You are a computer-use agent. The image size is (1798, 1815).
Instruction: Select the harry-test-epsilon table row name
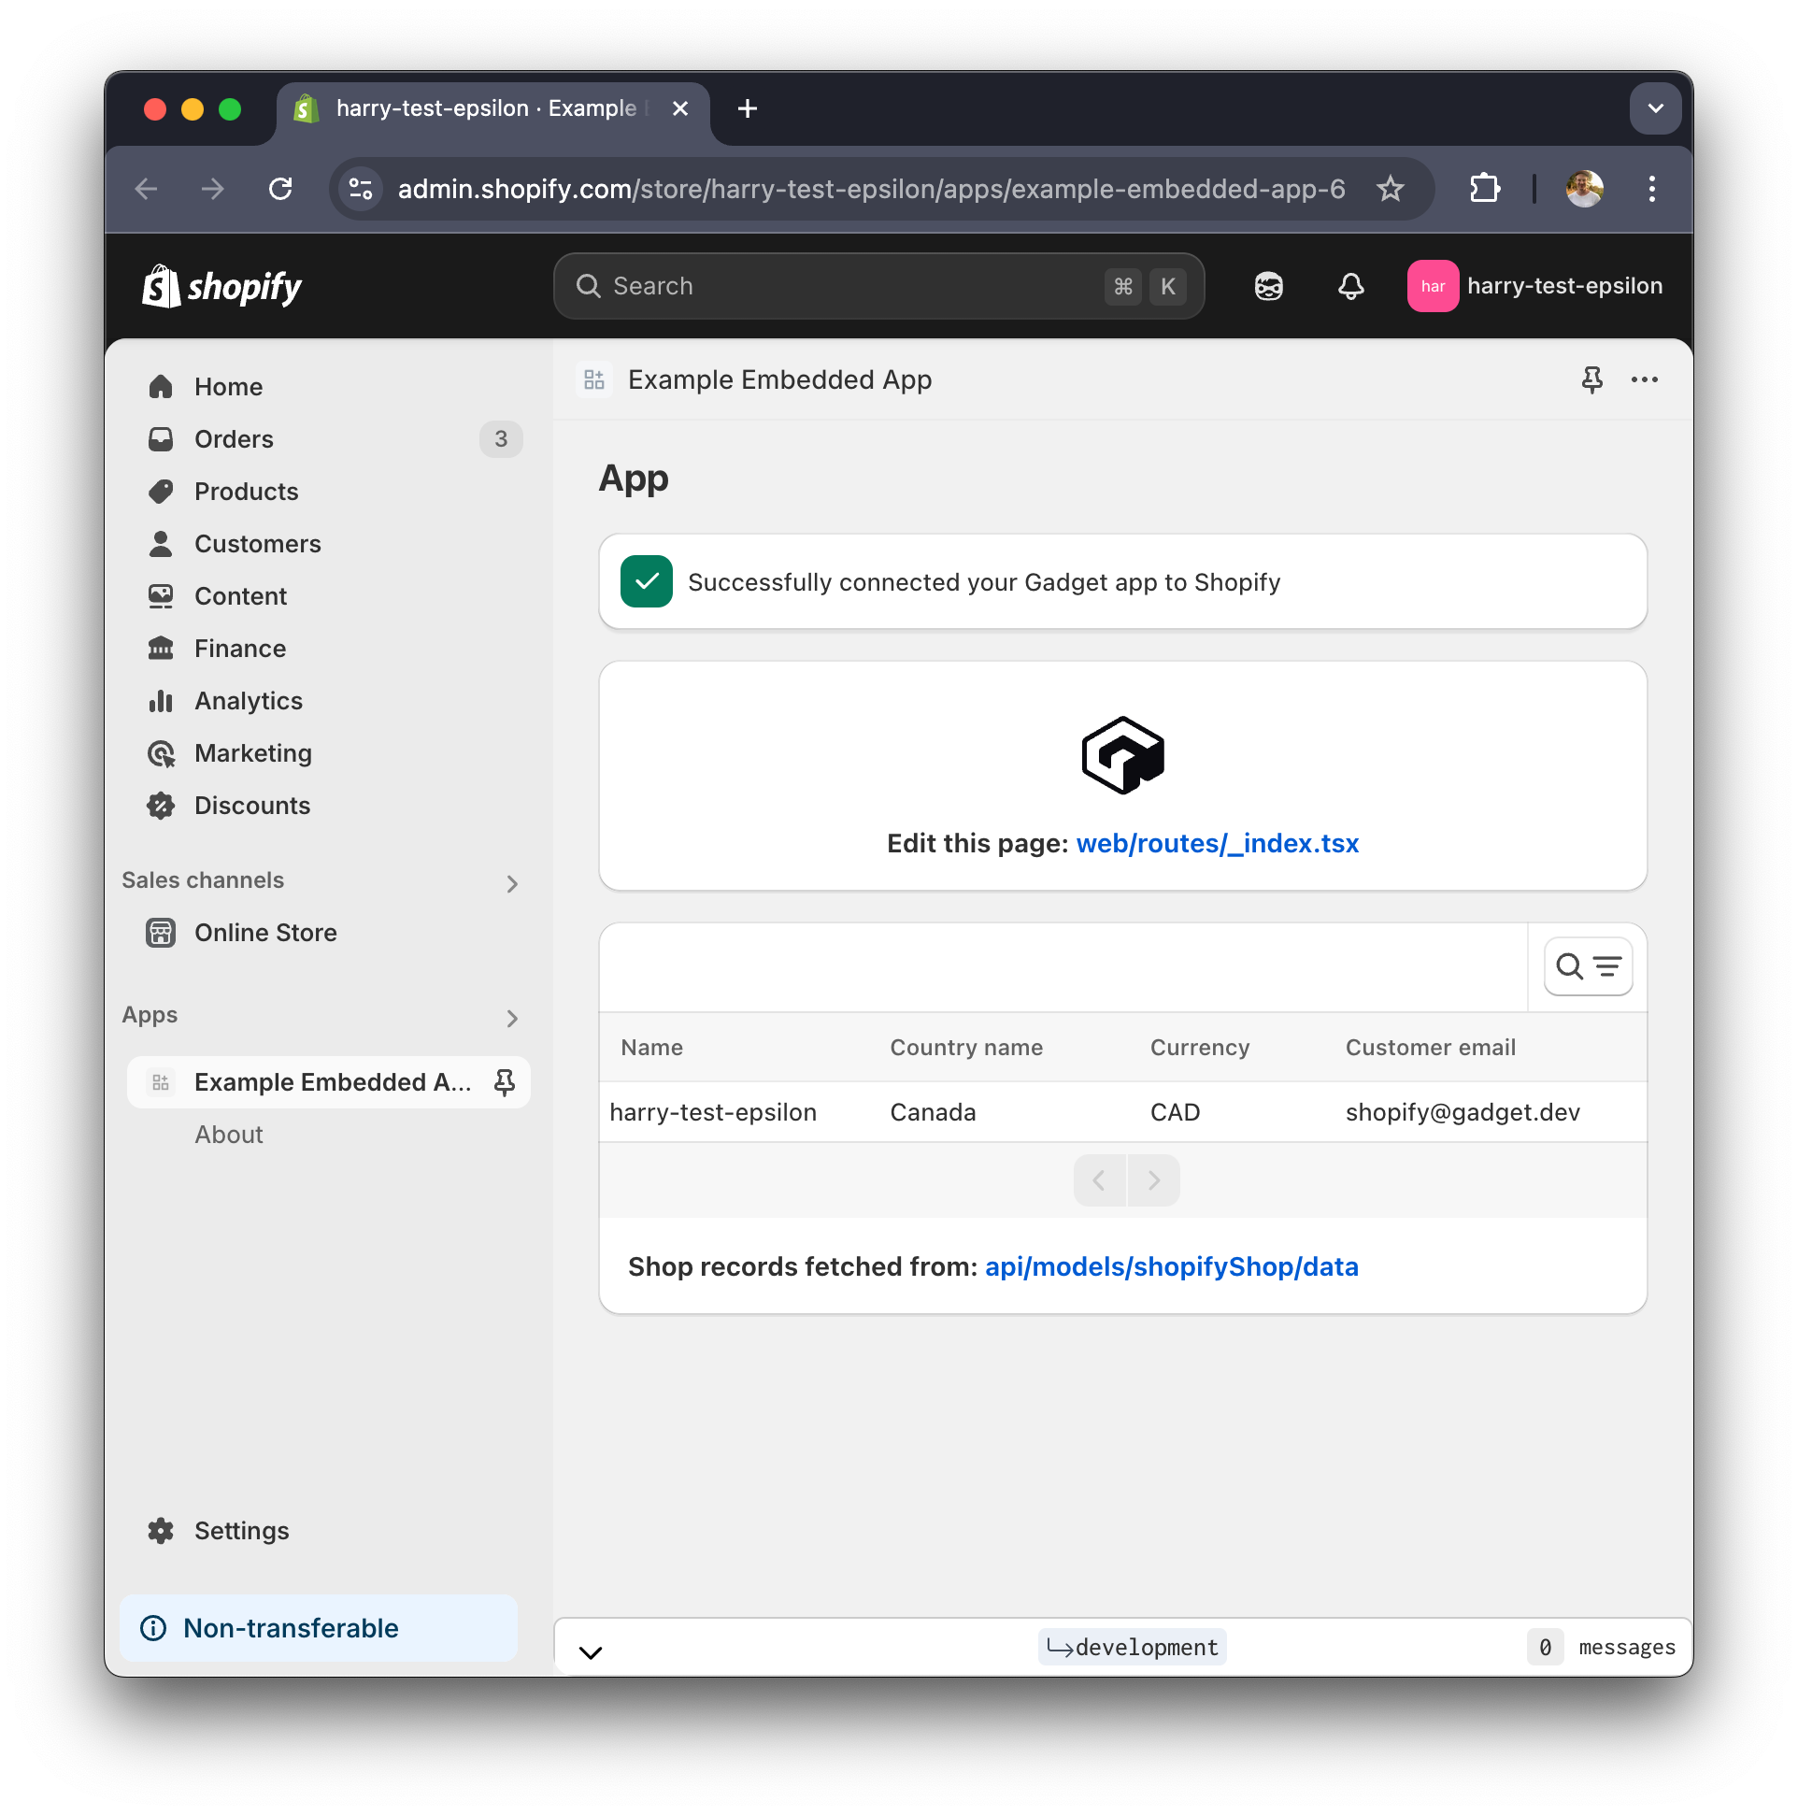click(x=712, y=1113)
